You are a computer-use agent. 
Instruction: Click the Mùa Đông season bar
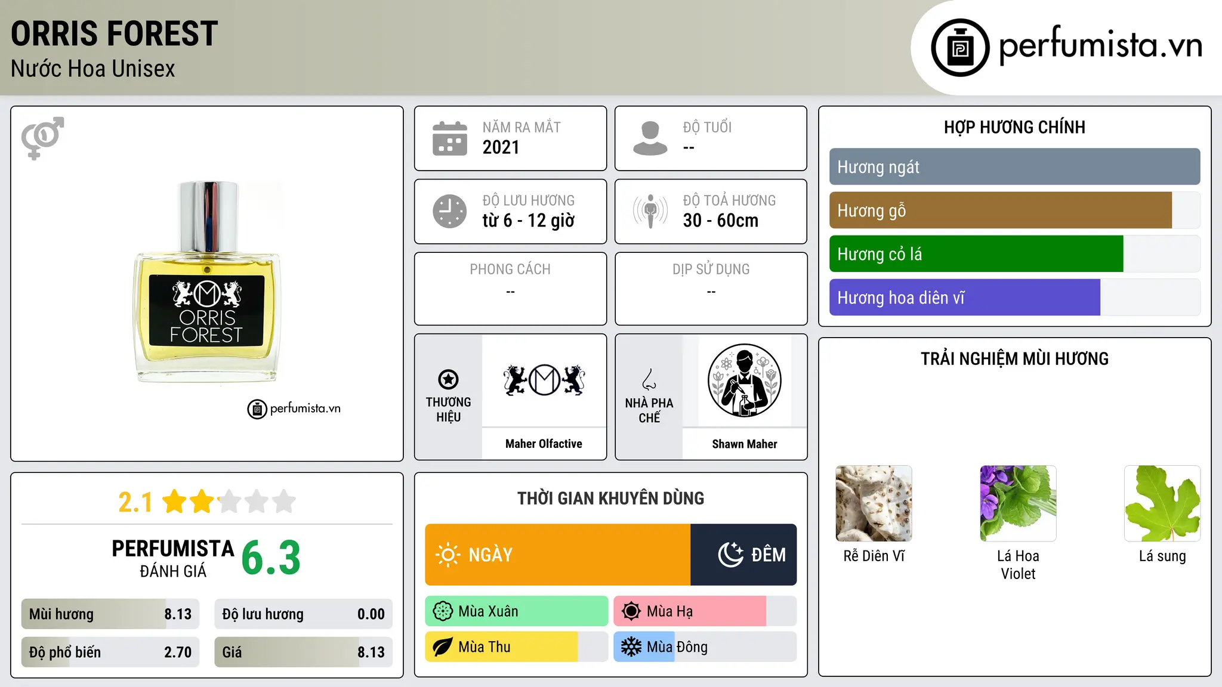(x=705, y=647)
